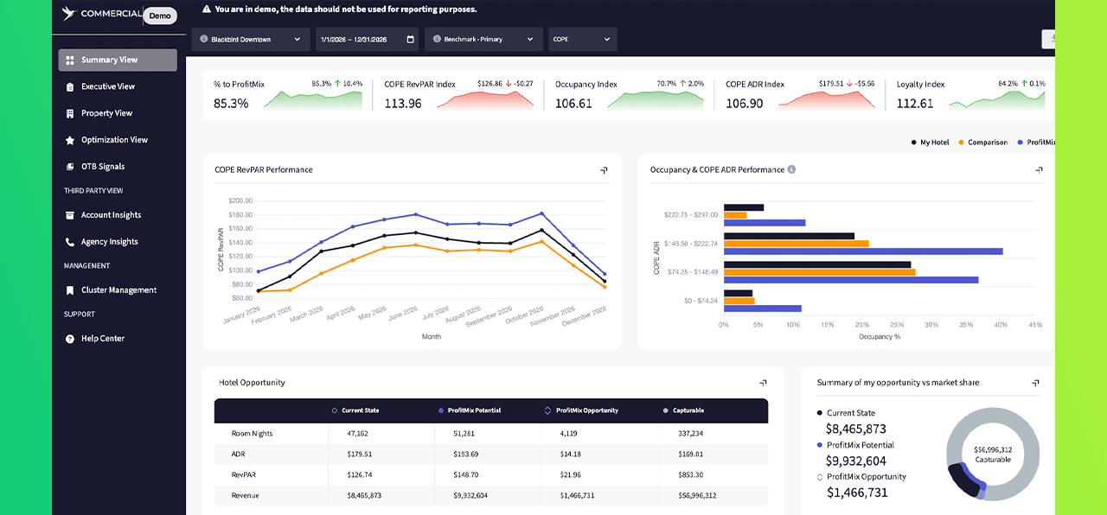
Task: Open the Benchmark - Primary dropdown
Action: 483,39
